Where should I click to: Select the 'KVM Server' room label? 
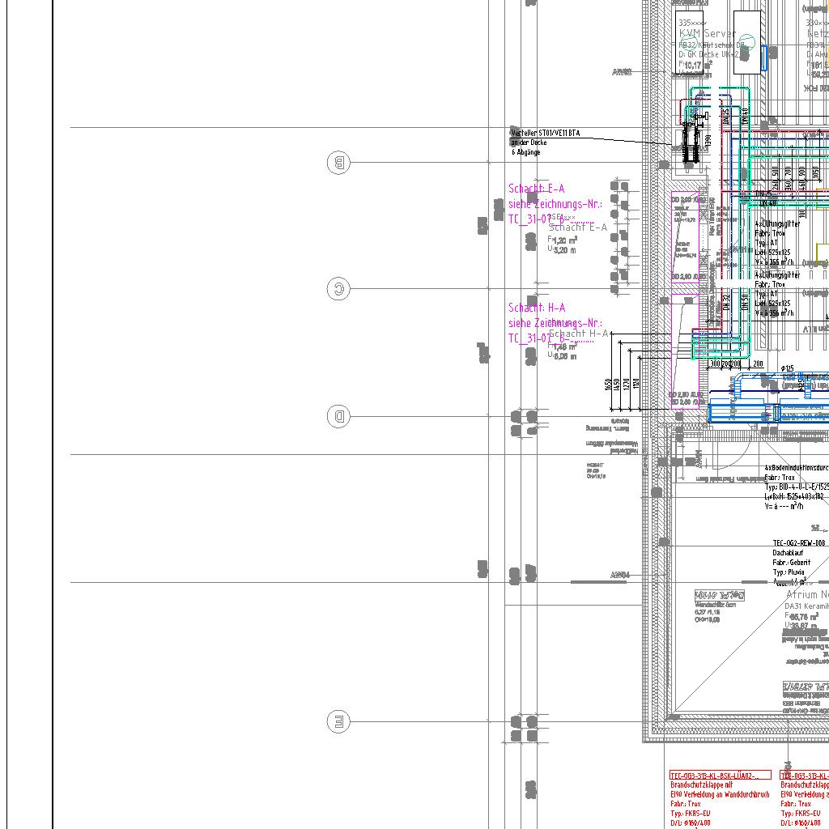tap(706, 33)
